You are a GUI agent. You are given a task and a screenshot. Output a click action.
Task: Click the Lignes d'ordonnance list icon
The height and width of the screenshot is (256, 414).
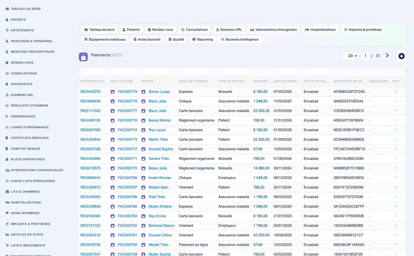7,127
